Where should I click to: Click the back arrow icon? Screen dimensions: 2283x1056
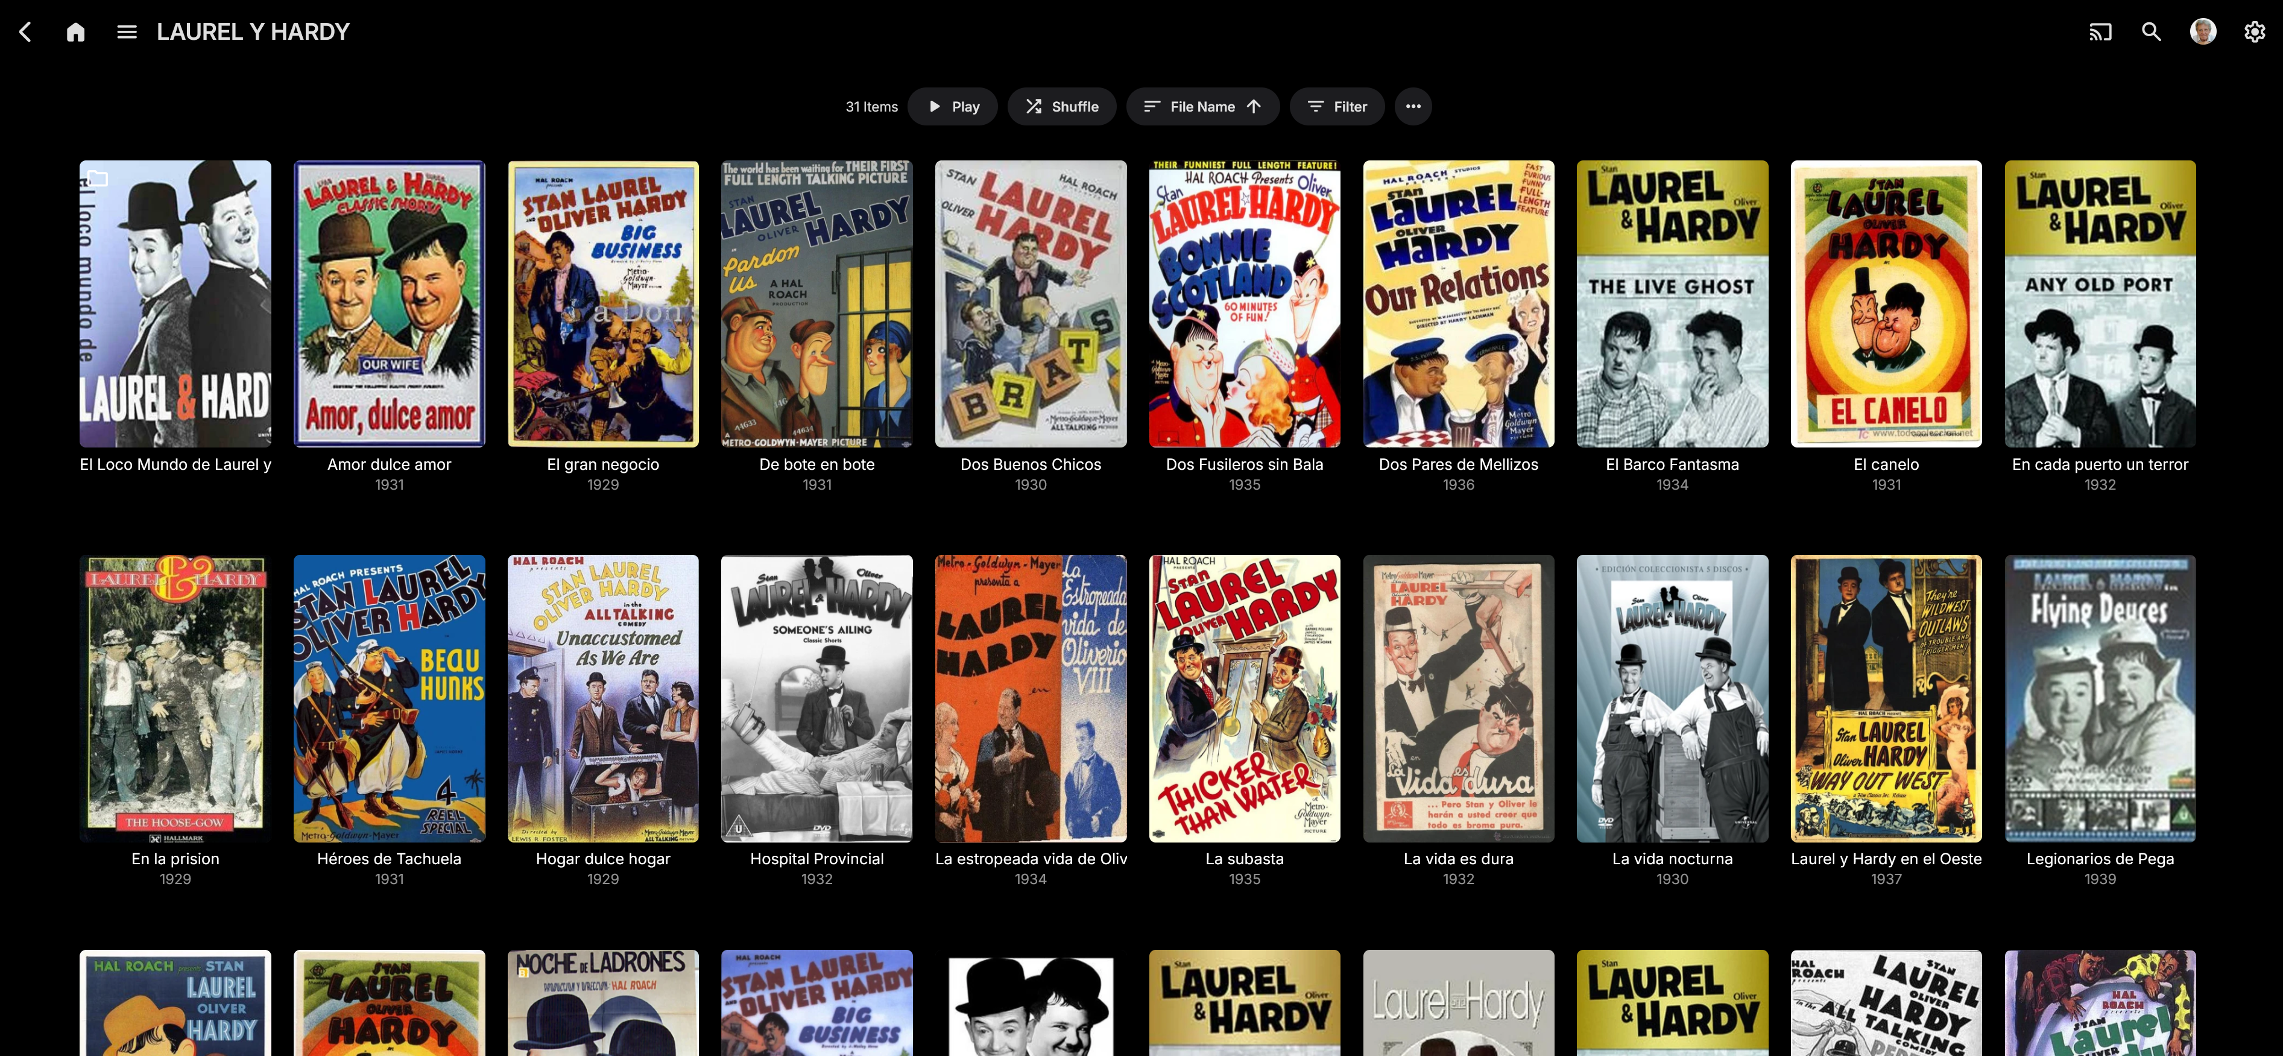[x=26, y=32]
